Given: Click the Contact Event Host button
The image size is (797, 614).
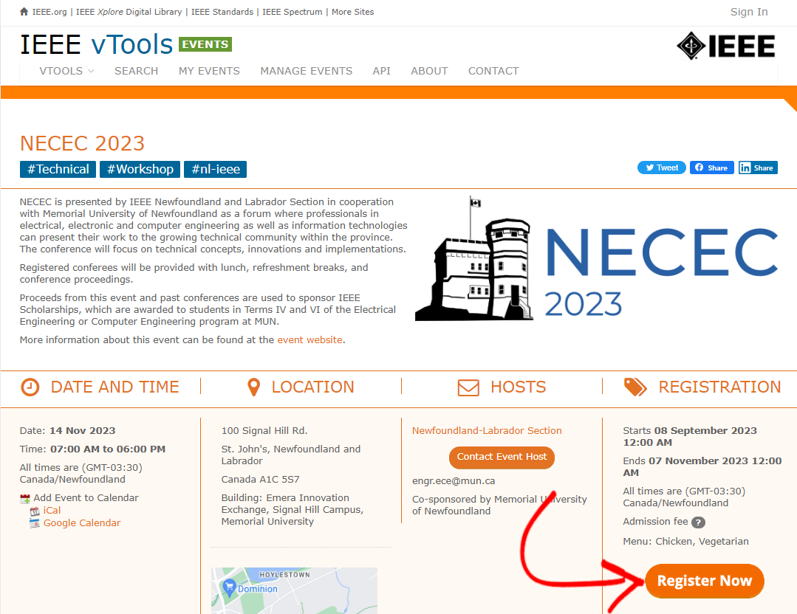Looking at the screenshot, I should [x=502, y=458].
